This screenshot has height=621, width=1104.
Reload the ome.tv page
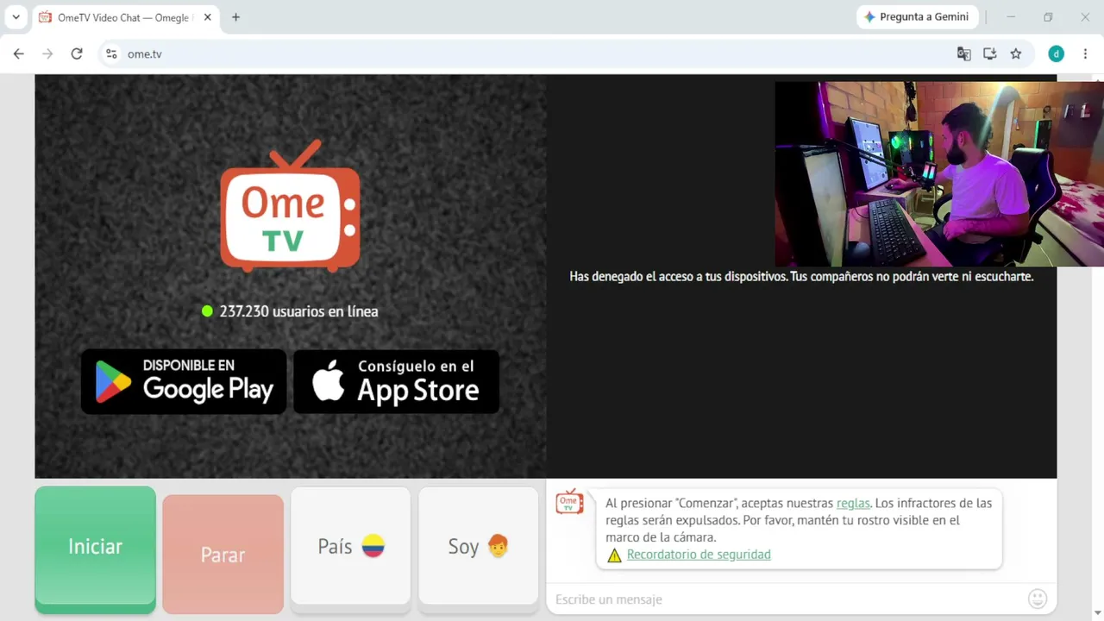[77, 53]
